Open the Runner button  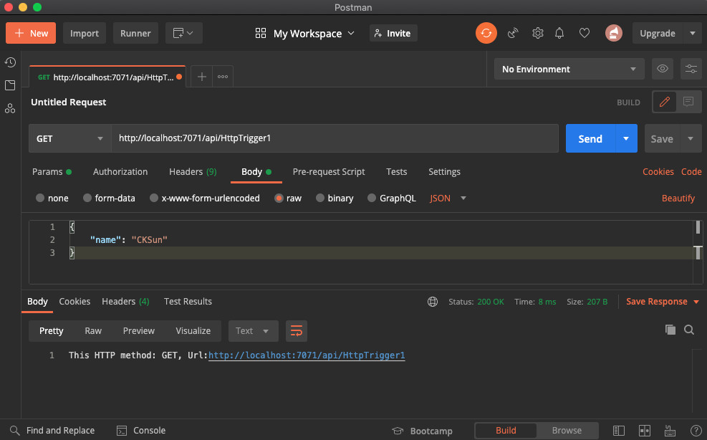click(135, 33)
